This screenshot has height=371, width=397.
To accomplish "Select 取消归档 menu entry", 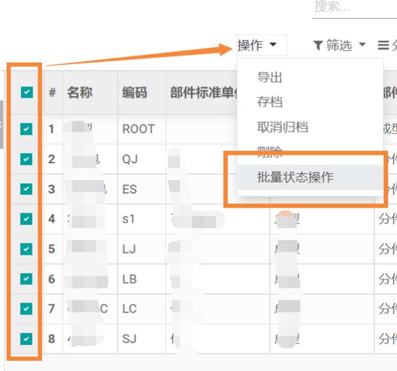I will (283, 127).
